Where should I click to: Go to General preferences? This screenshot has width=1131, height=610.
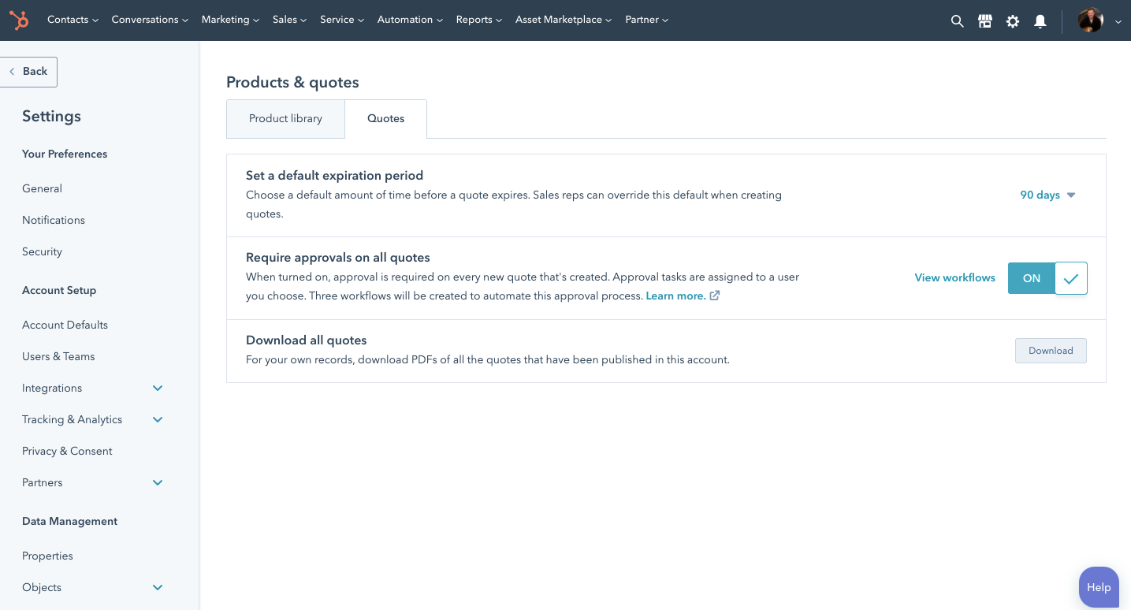pos(42,188)
